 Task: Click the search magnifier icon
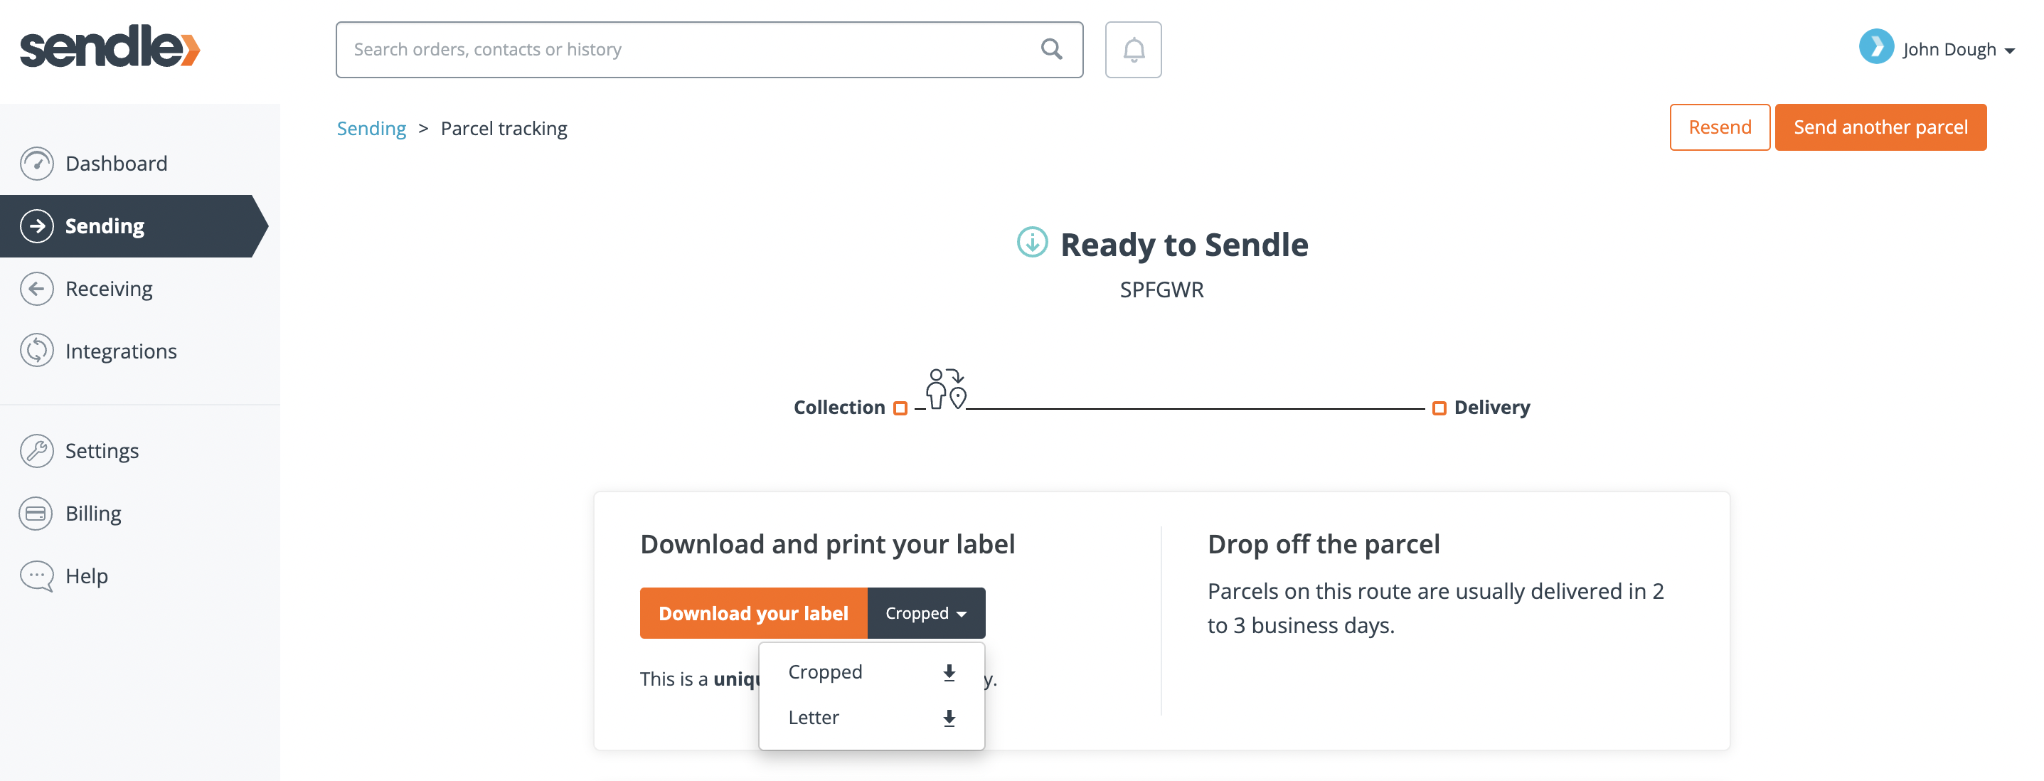pyautogui.click(x=1051, y=49)
